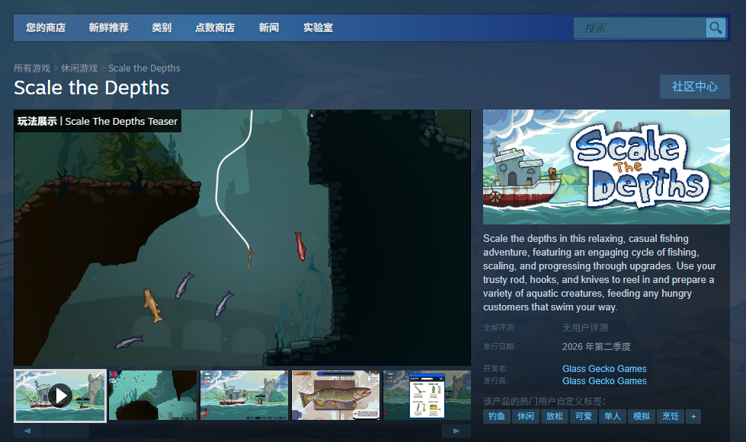Select the 休闲 tag

pos(526,416)
